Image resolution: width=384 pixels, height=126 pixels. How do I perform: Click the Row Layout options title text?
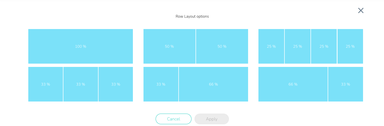pos(192,16)
